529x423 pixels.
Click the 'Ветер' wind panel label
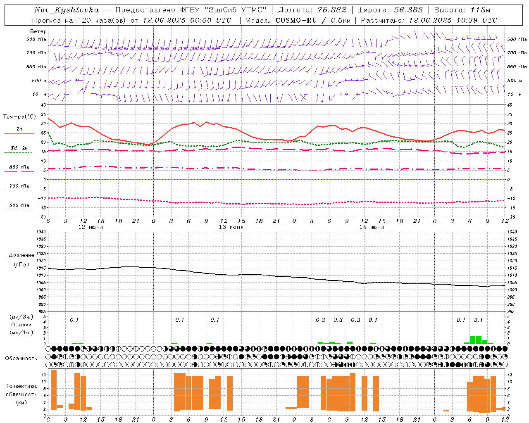[38, 31]
